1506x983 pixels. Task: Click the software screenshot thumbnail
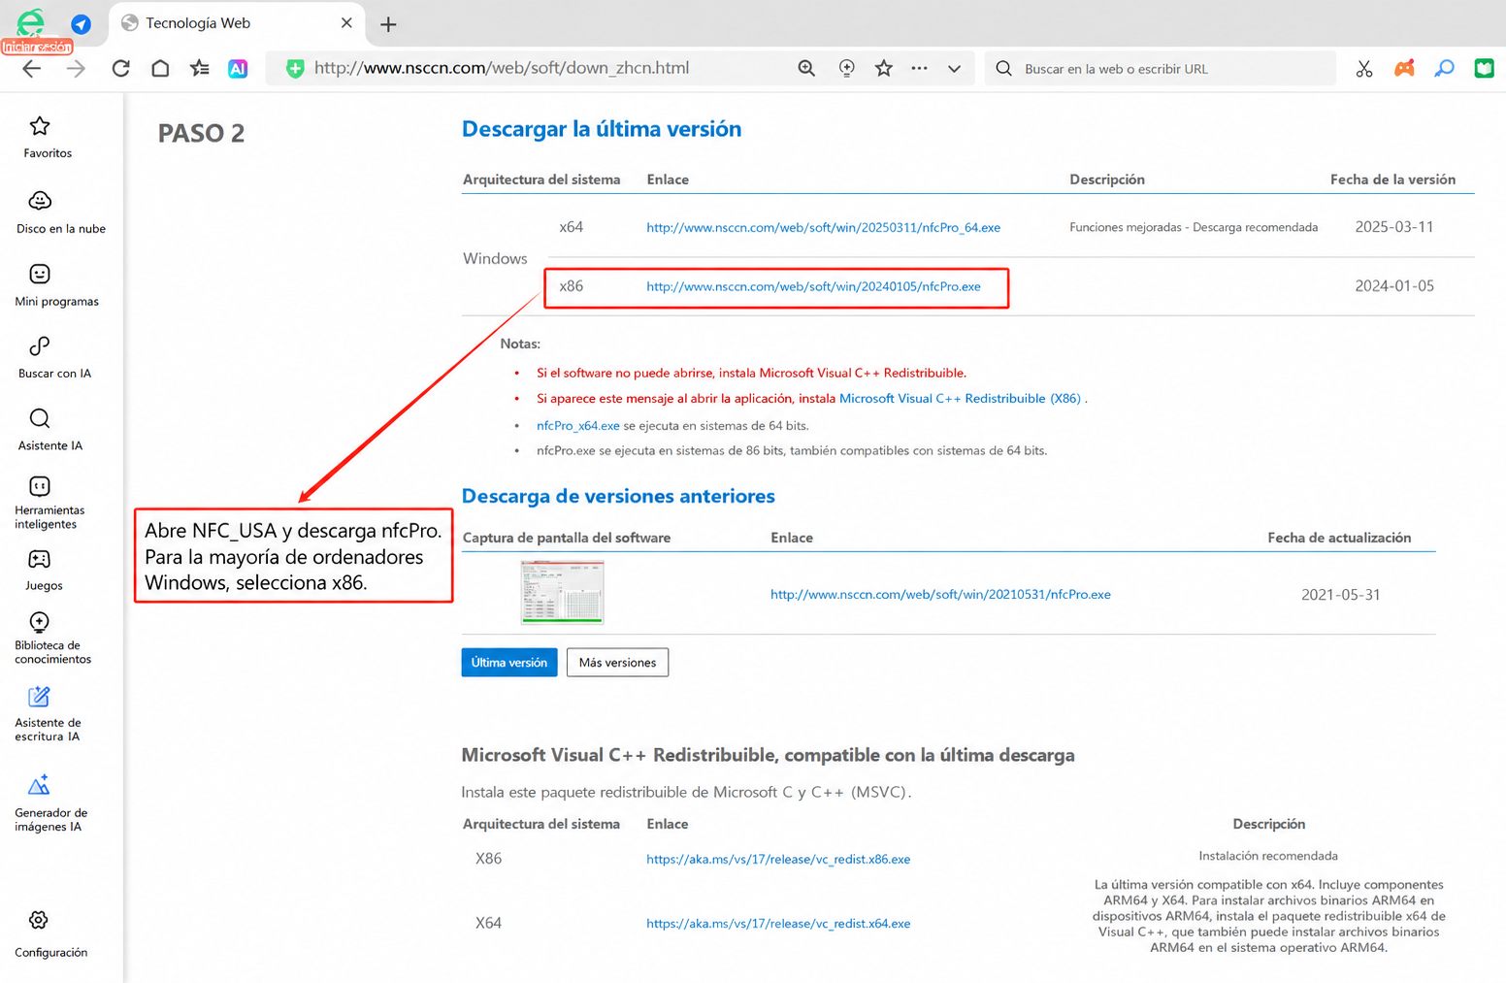point(562,592)
